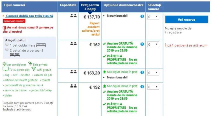The width and height of the screenshot is (212, 116).
Task: Click the 'Preț pentru 3 nopți' column header
Action: (x=90, y=7)
